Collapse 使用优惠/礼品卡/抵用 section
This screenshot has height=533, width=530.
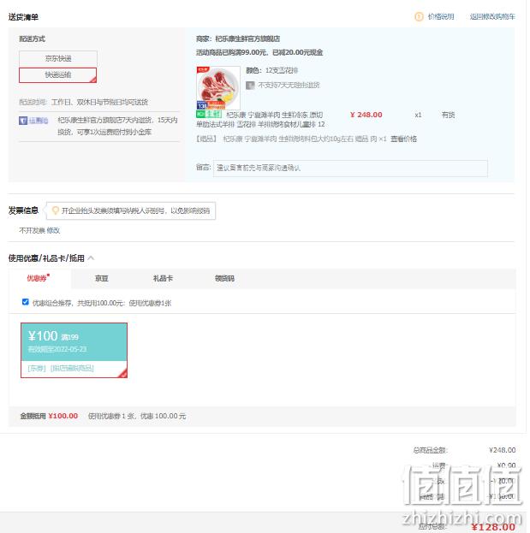tap(91, 258)
